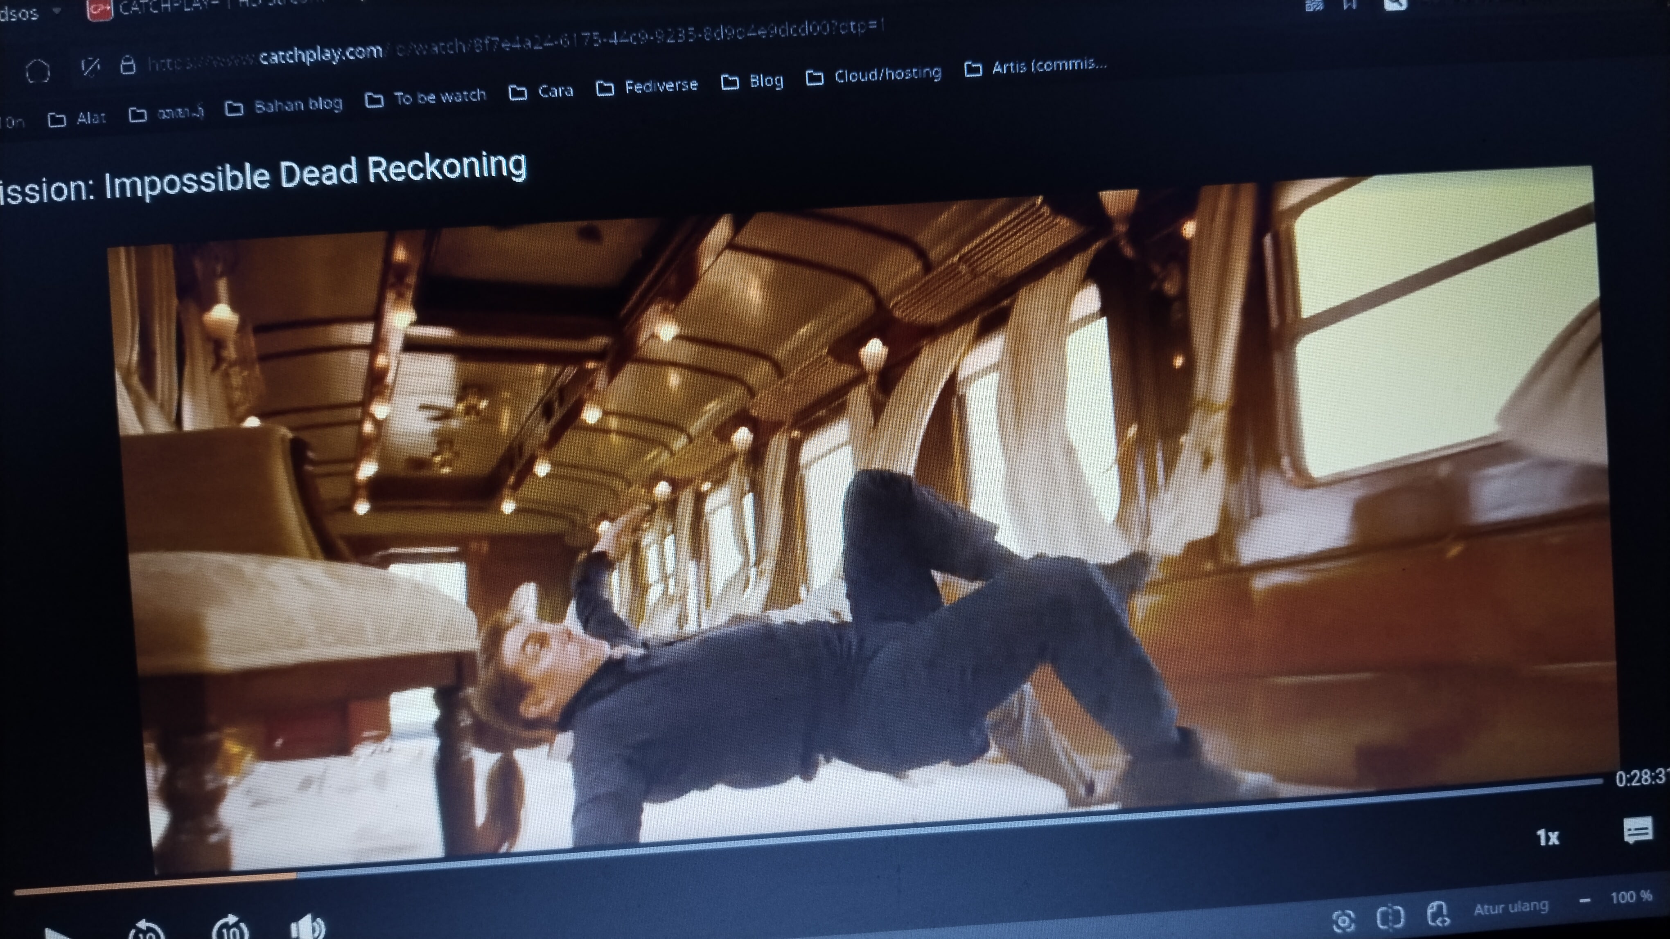The image size is (1670, 939).
Task: Click Atur ulang to reset zoom
Action: [x=1511, y=908]
